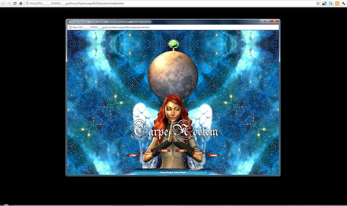347x206 pixels.
Task: Open the 'Estrutura' menu button
Action: [x=148, y=153]
